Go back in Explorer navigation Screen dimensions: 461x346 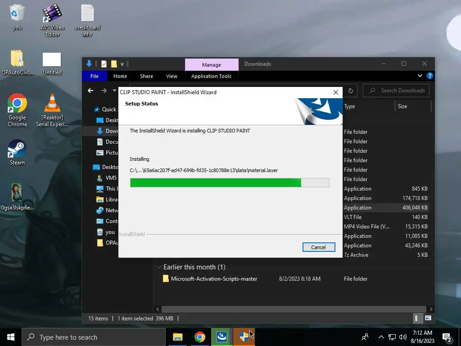90,91
